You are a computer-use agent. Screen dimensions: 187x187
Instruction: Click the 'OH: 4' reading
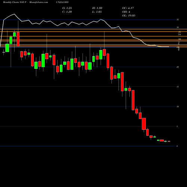126,12
